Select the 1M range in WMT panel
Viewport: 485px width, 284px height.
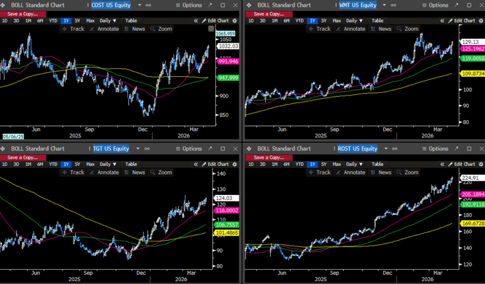(x=275, y=21)
